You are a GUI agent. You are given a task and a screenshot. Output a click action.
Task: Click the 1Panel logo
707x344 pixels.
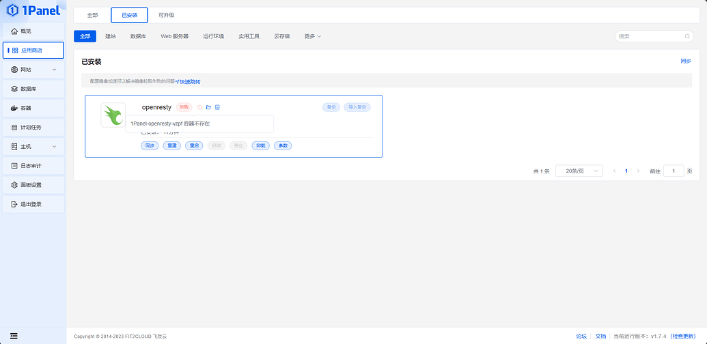pos(33,10)
